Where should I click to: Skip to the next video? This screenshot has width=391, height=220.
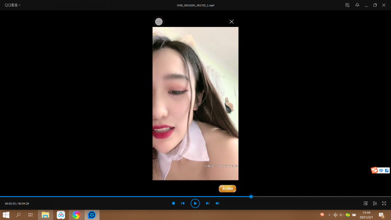[x=207, y=203]
